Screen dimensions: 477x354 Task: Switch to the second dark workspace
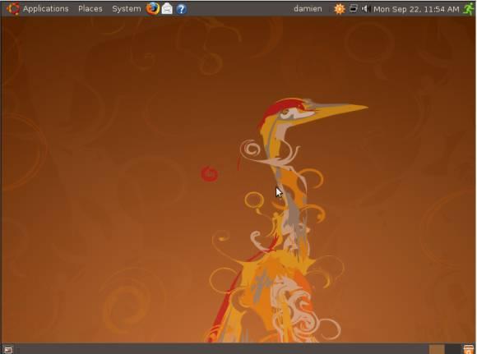pyautogui.click(x=452, y=349)
